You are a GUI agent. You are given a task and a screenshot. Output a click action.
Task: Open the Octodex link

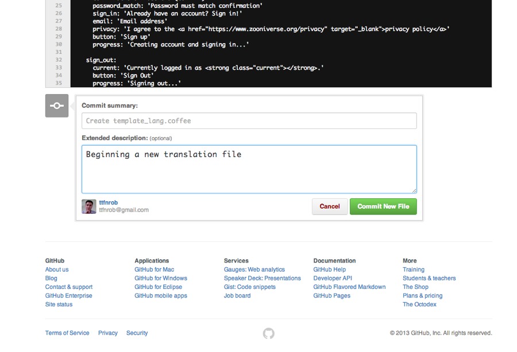click(x=419, y=304)
